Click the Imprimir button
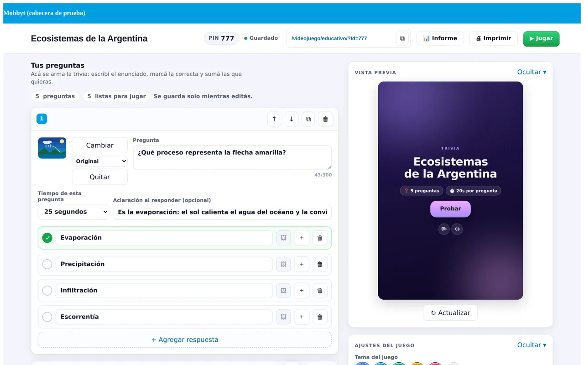 coord(493,38)
